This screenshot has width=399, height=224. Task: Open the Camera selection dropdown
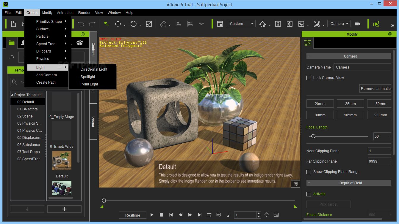(339, 24)
